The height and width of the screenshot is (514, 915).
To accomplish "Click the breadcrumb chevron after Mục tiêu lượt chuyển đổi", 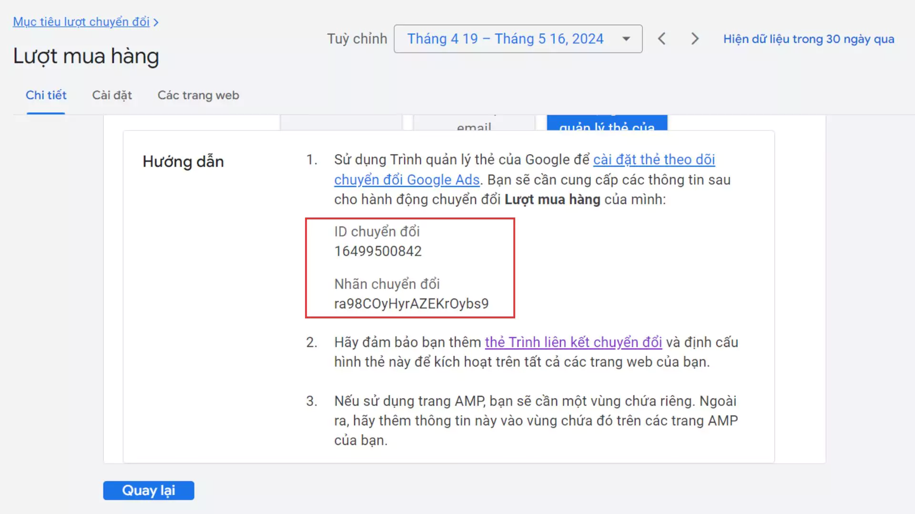I will click(156, 22).
